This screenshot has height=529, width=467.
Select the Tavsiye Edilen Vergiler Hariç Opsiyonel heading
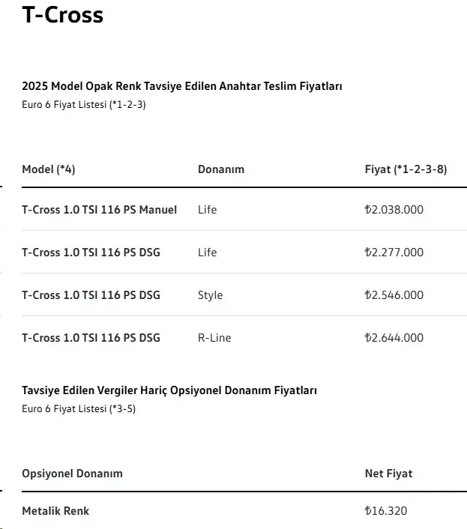pos(169,390)
